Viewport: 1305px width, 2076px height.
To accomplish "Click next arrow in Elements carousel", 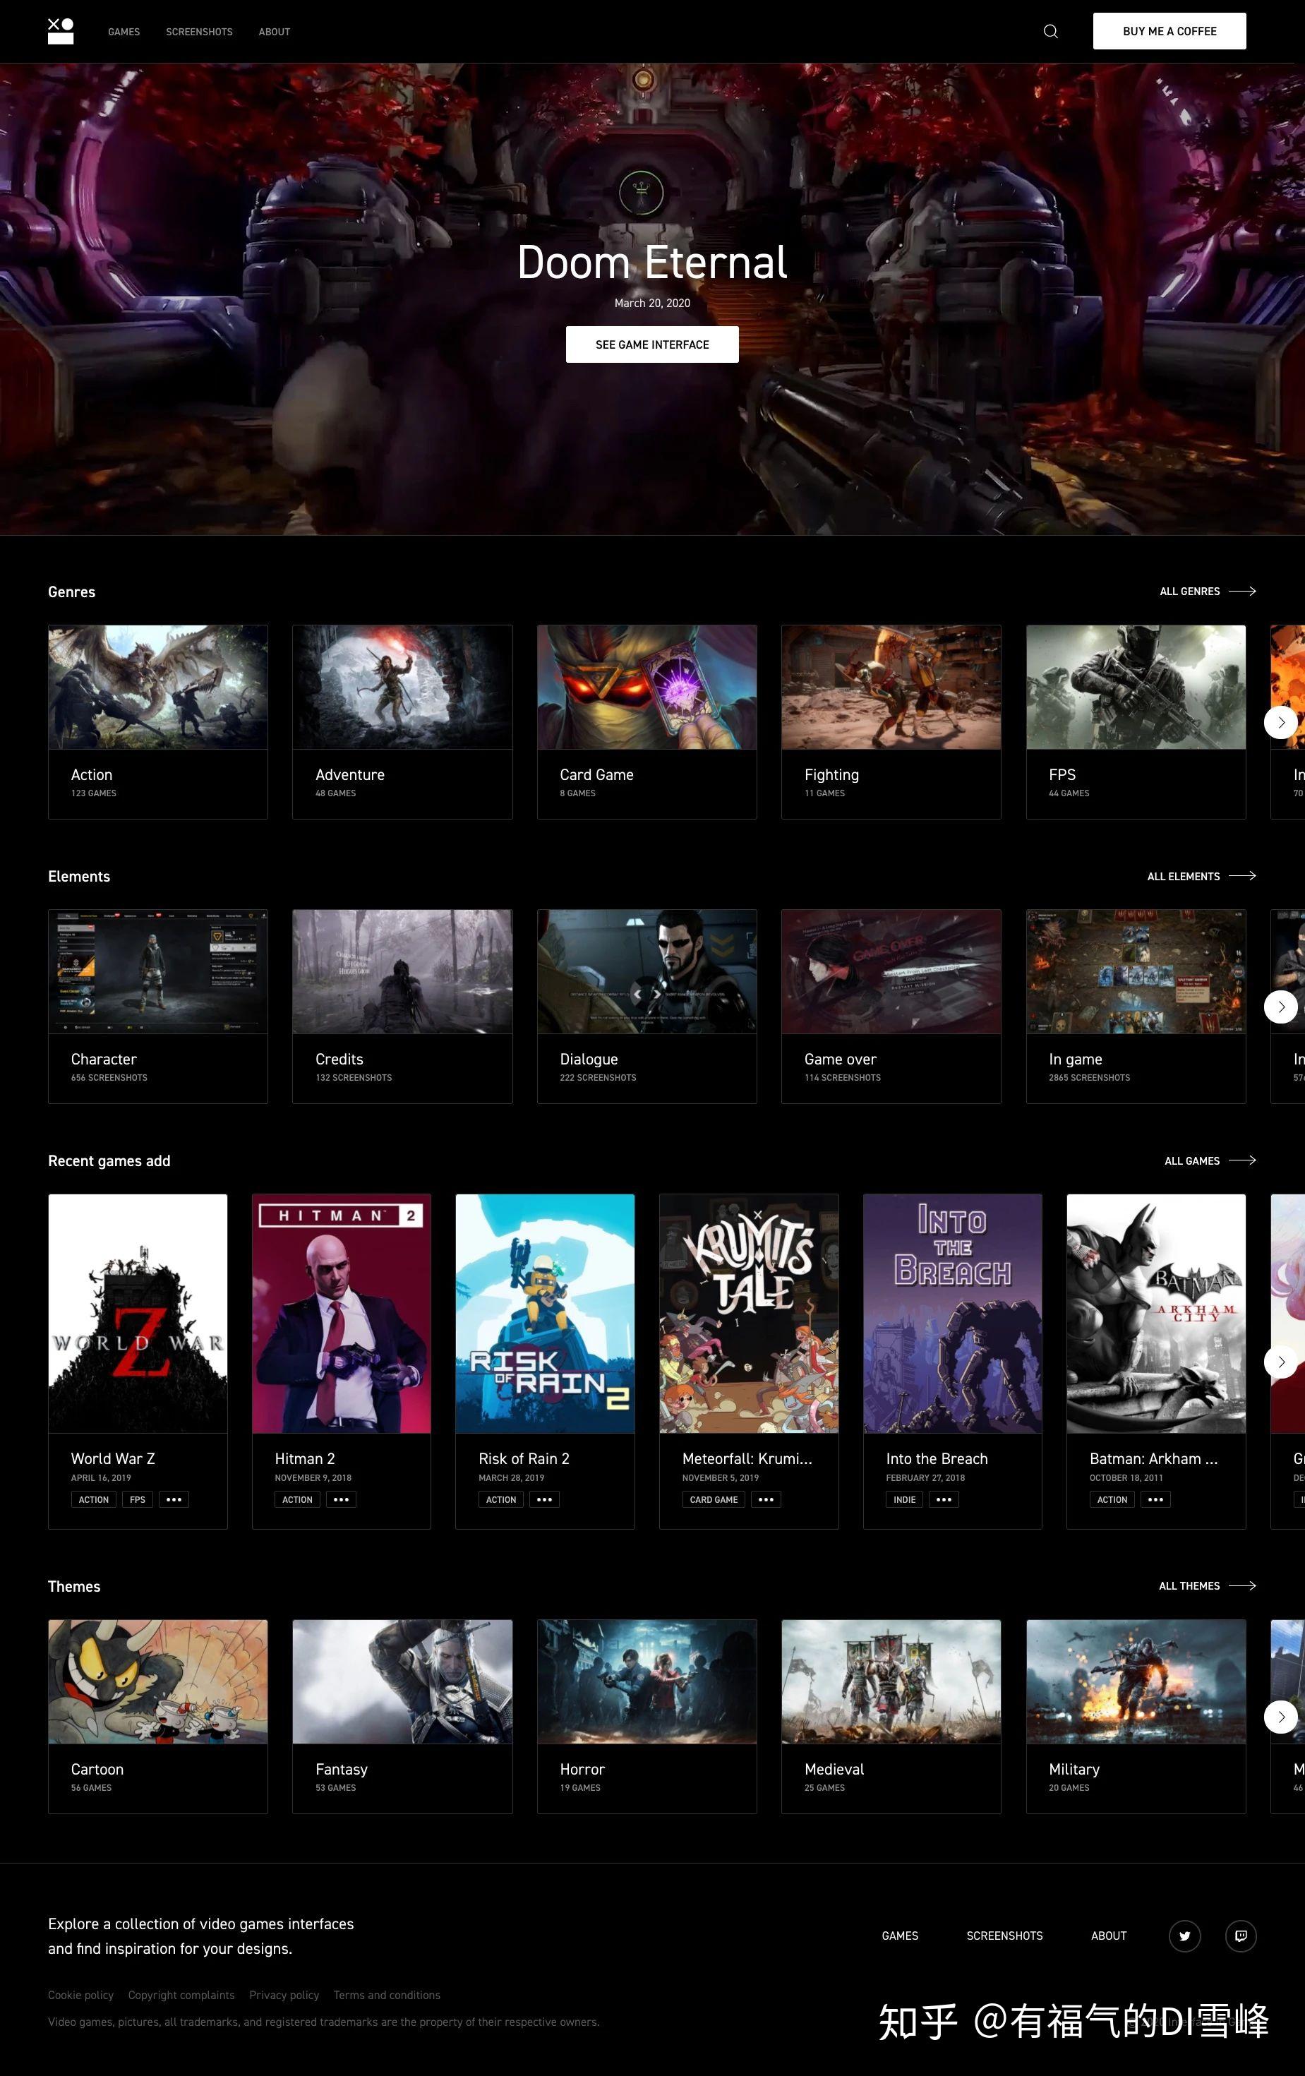I will [x=1281, y=1006].
